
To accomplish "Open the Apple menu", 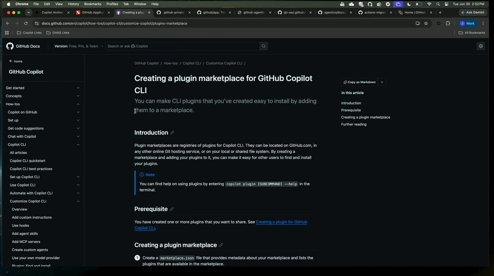I will pos(9,4).
